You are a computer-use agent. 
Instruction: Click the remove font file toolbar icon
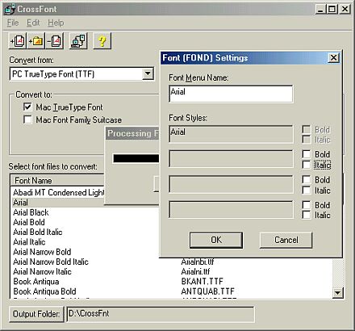55,41
